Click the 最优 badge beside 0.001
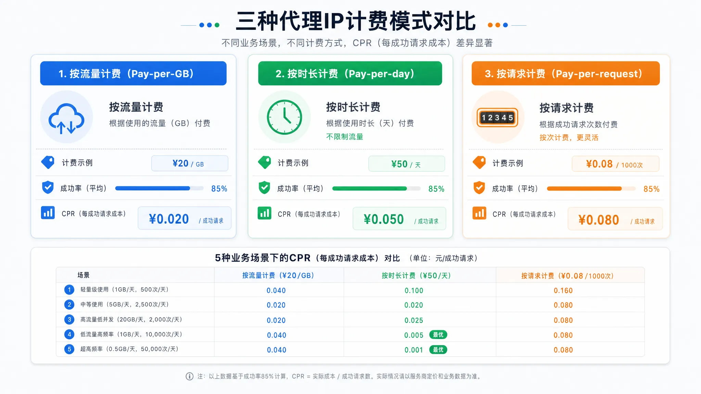 (x=438, y=350)
